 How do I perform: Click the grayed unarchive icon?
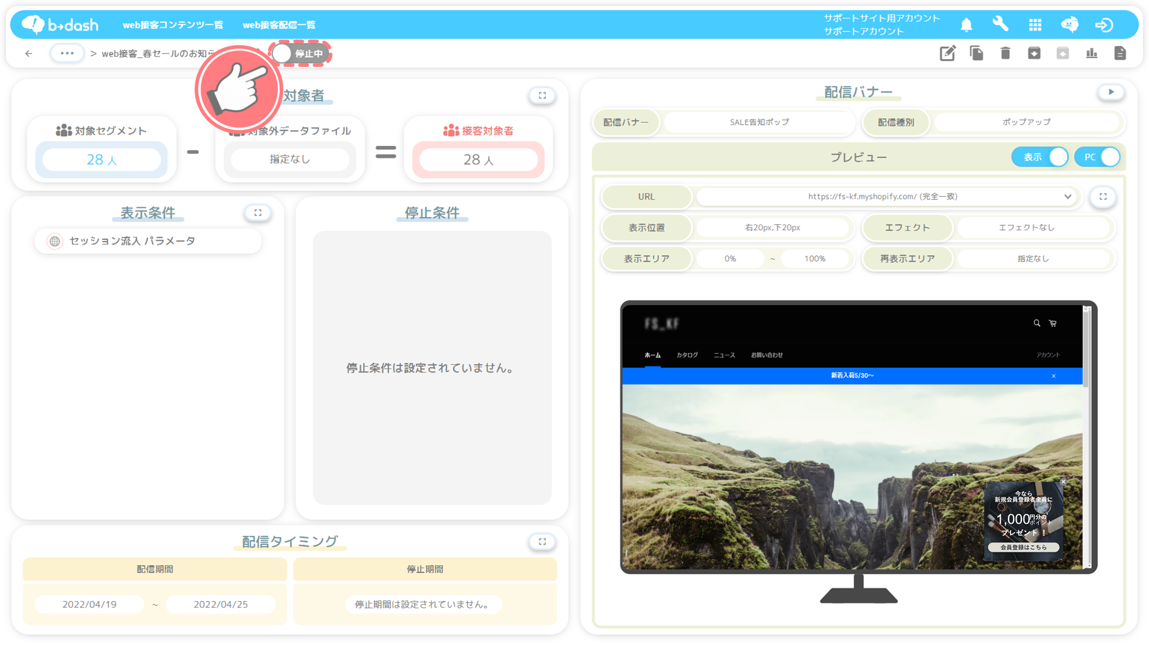click(x=1063, y=53)
